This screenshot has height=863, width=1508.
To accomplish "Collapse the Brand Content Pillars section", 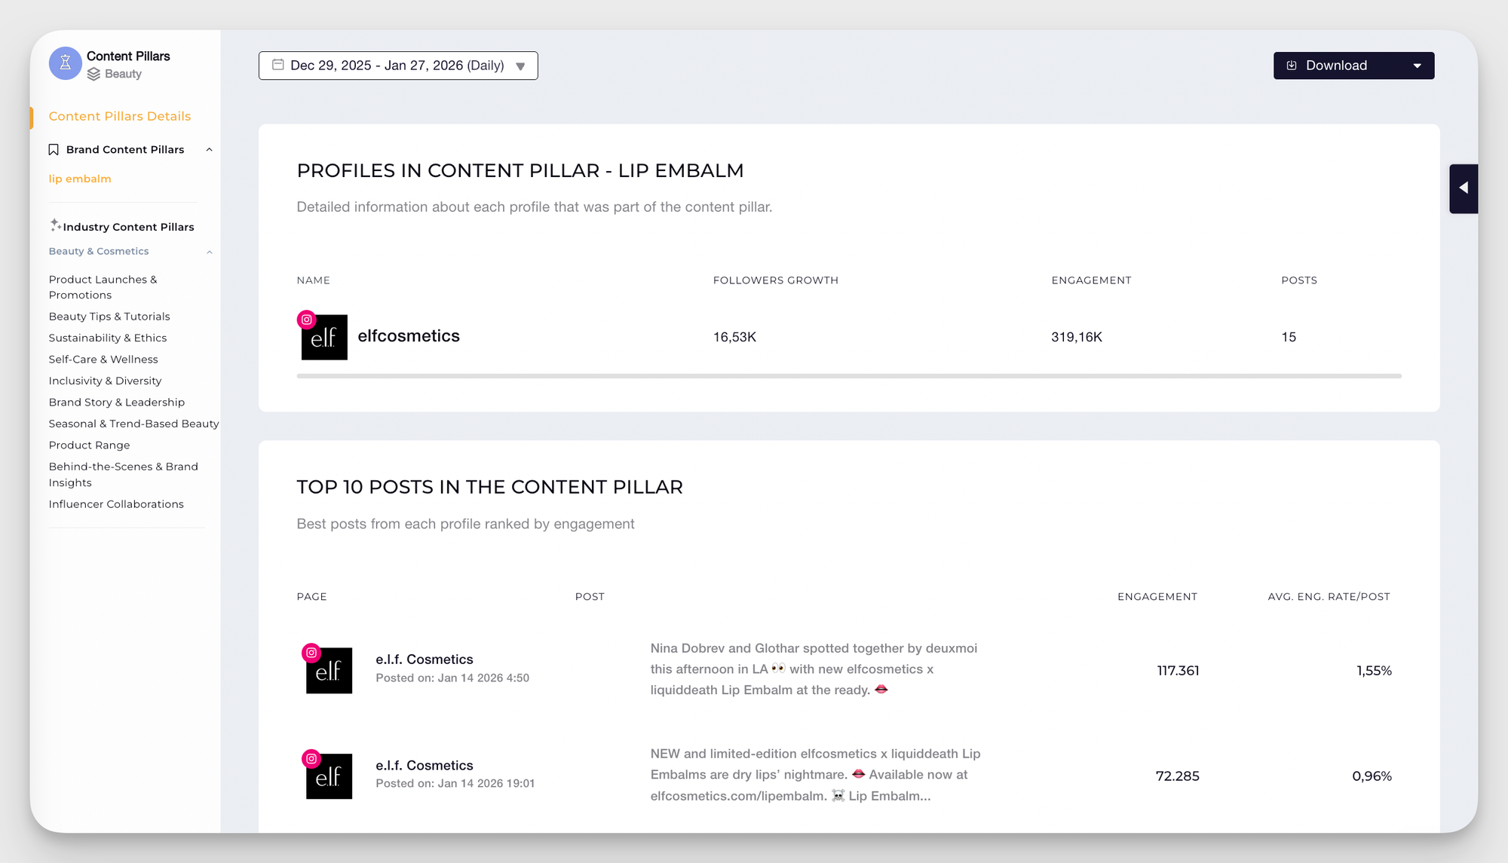I will 210,149.
